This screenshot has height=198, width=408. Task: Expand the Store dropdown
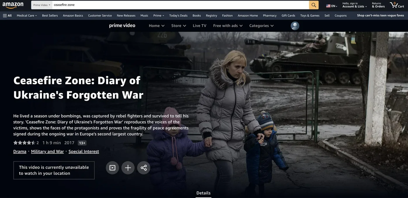(179, 26)
